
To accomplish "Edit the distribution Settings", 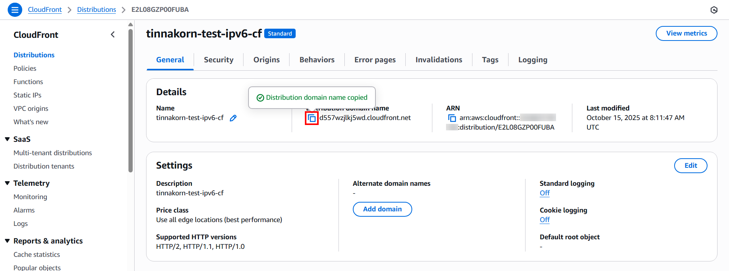I will click(x=690, y=166).
